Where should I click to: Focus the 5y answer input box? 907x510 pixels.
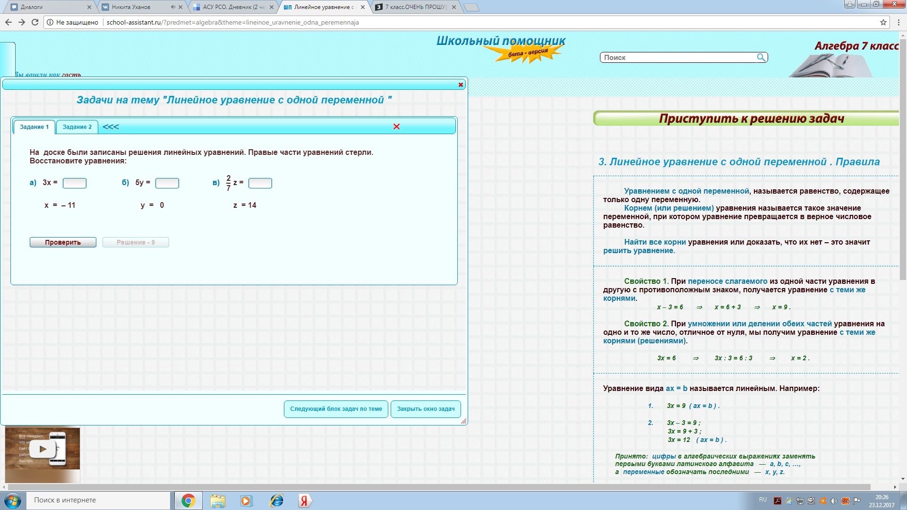(x=167, y=183)
